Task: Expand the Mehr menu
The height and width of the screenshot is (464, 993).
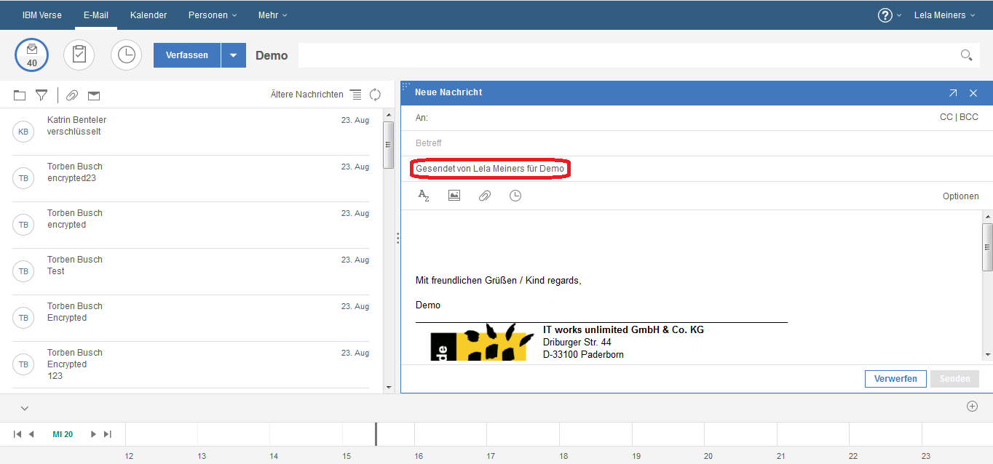Action: point(272,15)
